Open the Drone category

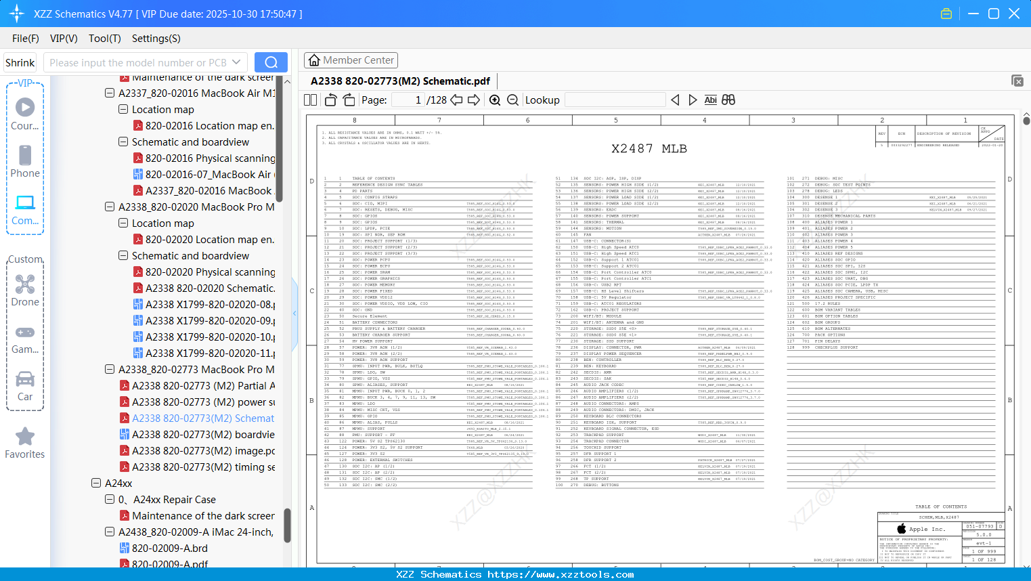25,290
